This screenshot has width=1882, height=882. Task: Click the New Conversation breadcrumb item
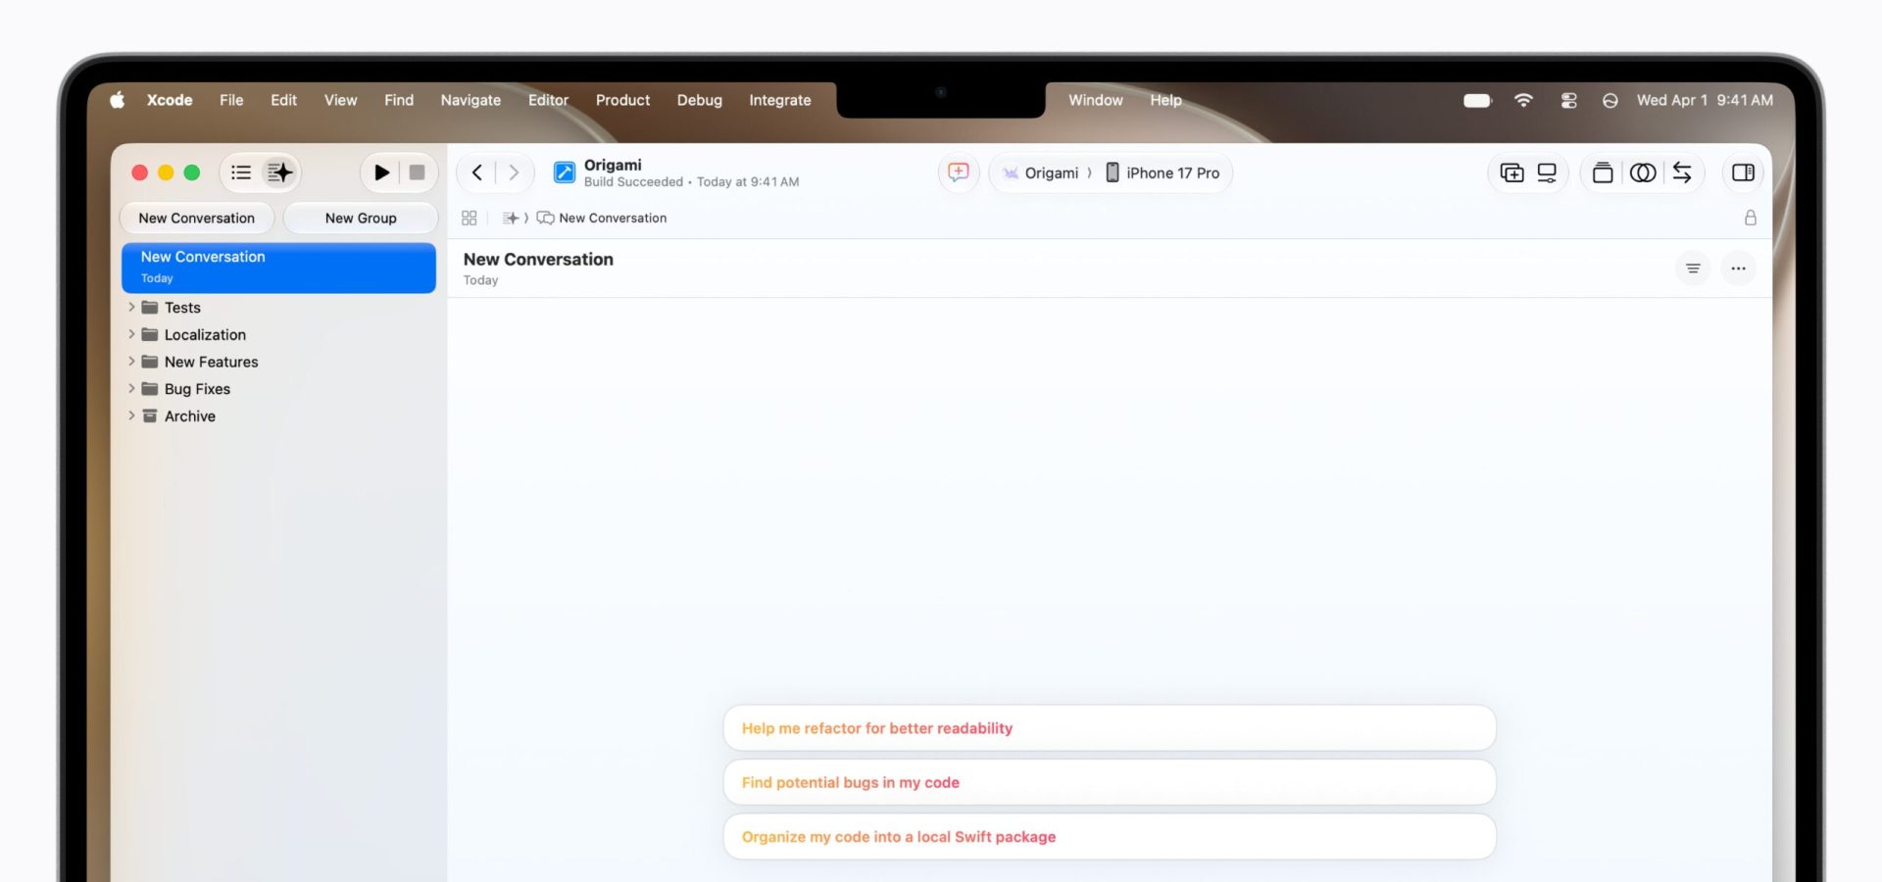[602, 218]
